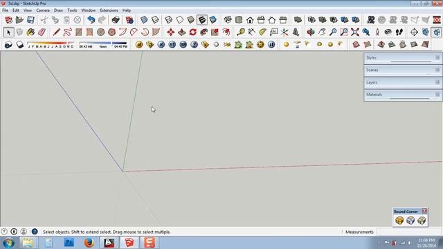Enable Shaded With Textures style
This screenshot has height=249, width=443.
[x=202, y=20]
